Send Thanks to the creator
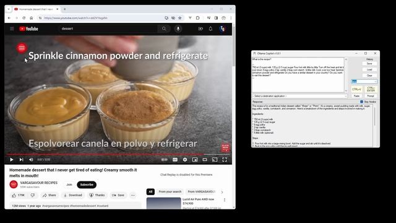The width and height of the screenshot is (396, 223). [97, 195]
